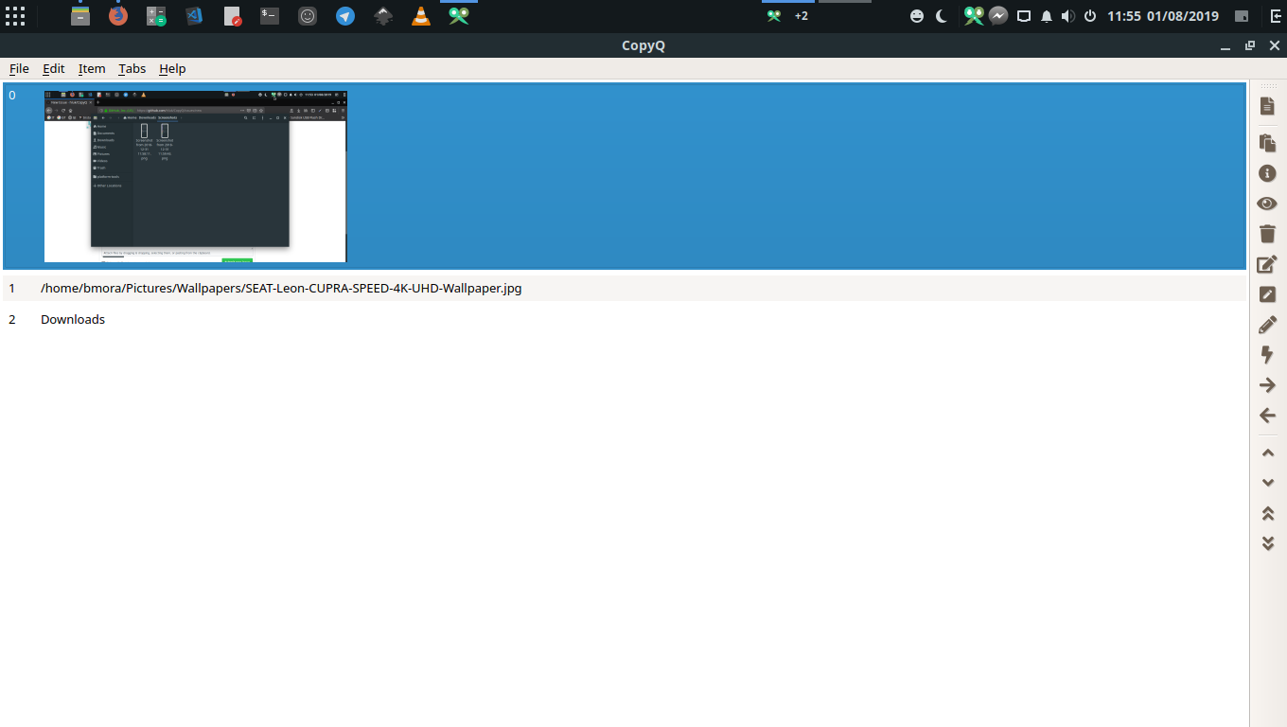Launch Inkscape from the top panel

point(383,16)
